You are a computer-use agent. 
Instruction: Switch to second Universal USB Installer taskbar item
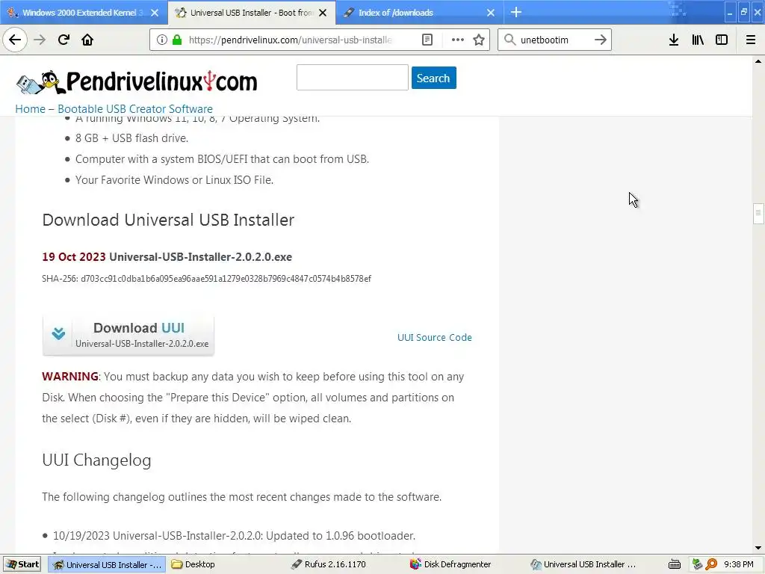[584, 564]
